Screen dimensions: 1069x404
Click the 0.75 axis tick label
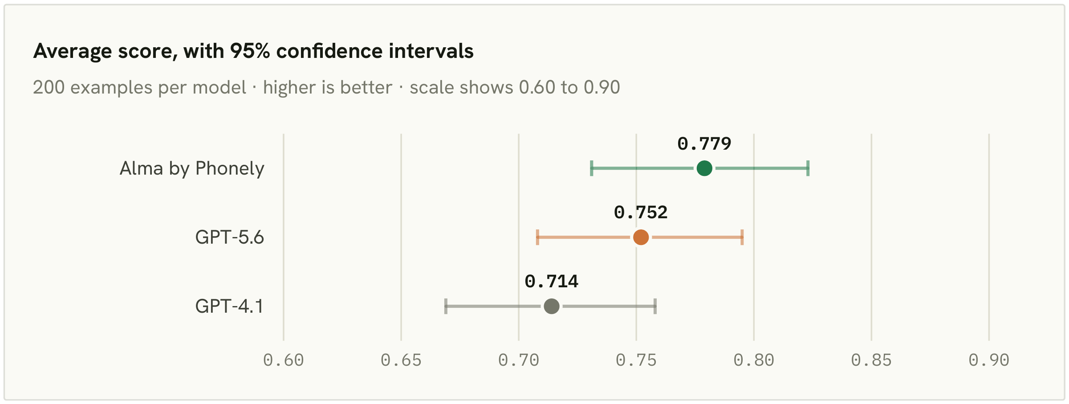(636, 360)
